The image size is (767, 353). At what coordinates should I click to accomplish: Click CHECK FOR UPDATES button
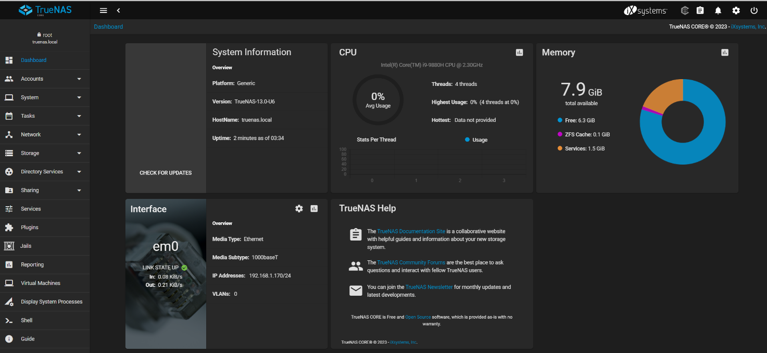point(166,173)
